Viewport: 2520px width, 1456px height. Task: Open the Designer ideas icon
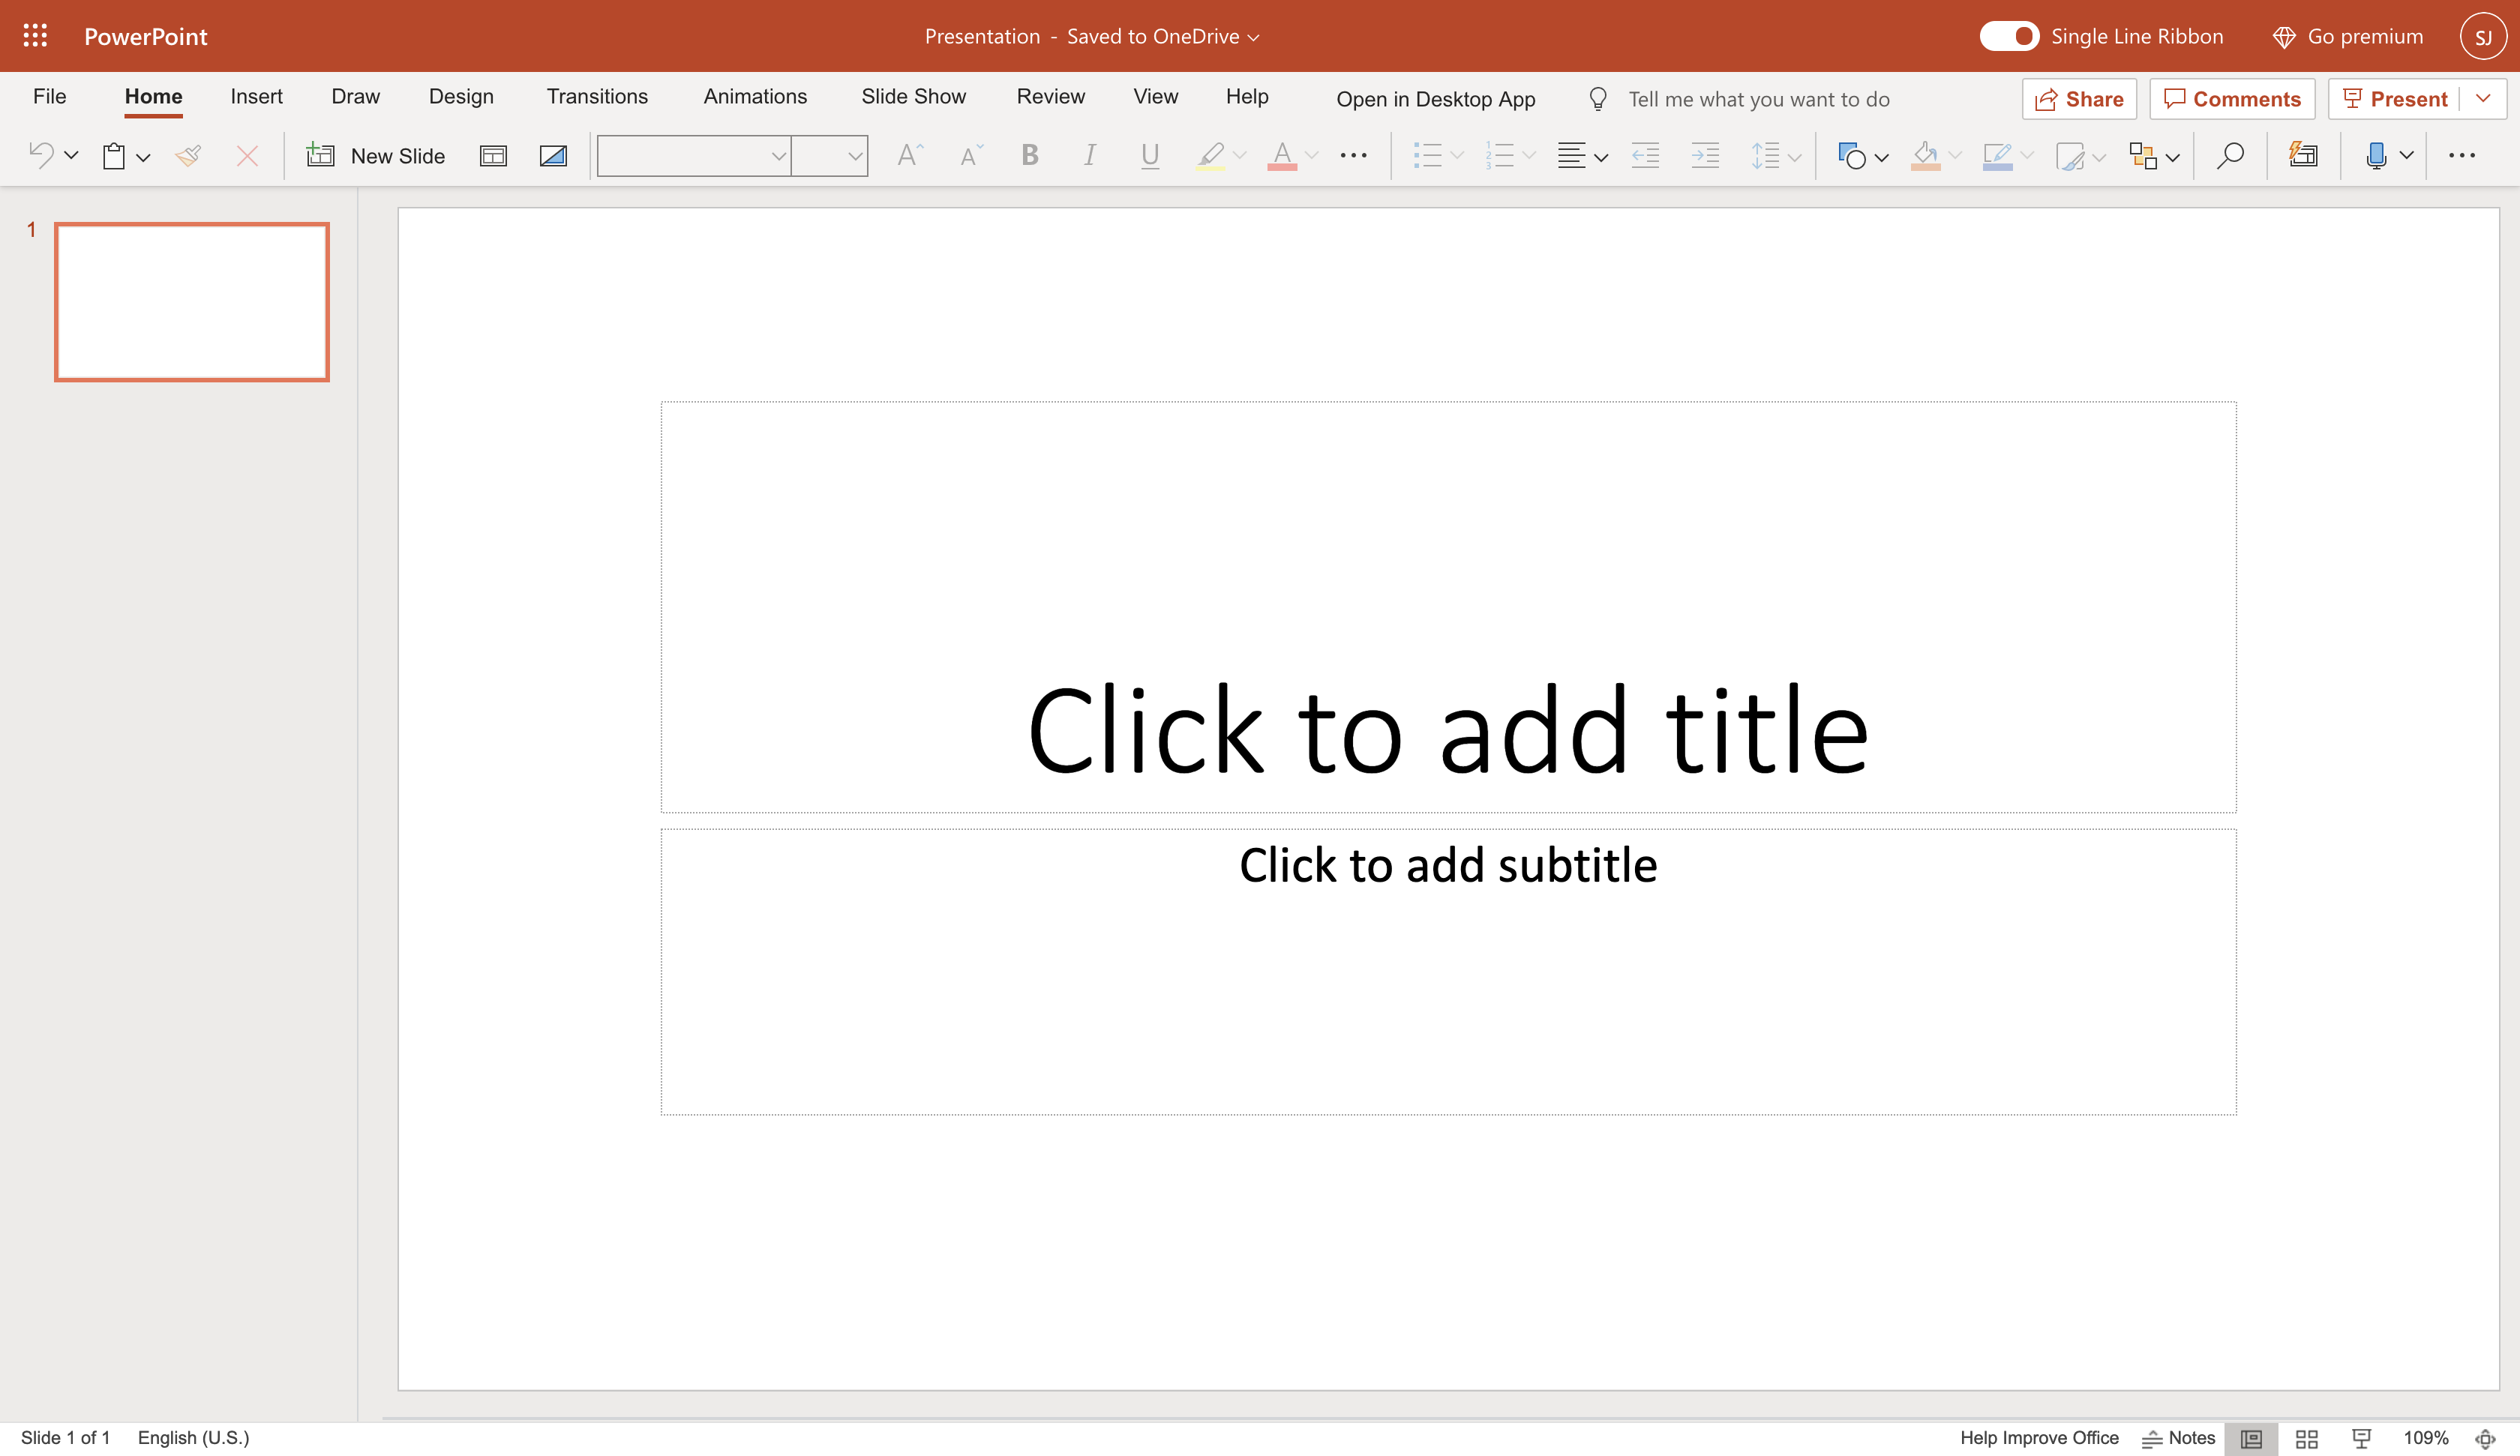[x=2303, y=156]
